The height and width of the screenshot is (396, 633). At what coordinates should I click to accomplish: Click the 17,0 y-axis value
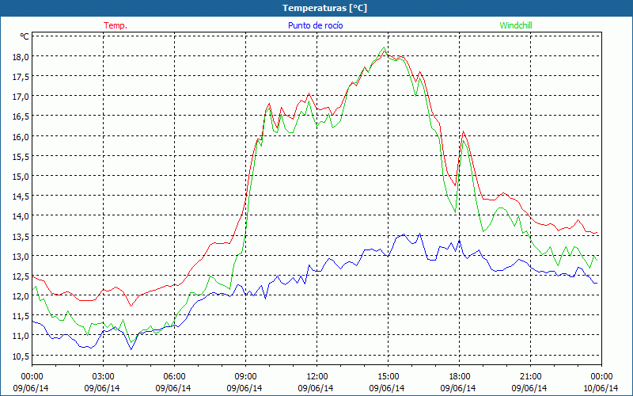pos(21,97)
